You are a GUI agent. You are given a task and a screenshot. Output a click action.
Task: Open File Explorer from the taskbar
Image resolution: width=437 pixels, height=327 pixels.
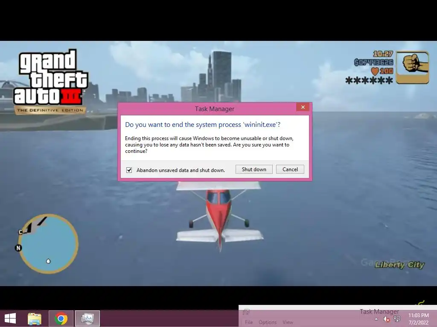[x=35, y=318]
